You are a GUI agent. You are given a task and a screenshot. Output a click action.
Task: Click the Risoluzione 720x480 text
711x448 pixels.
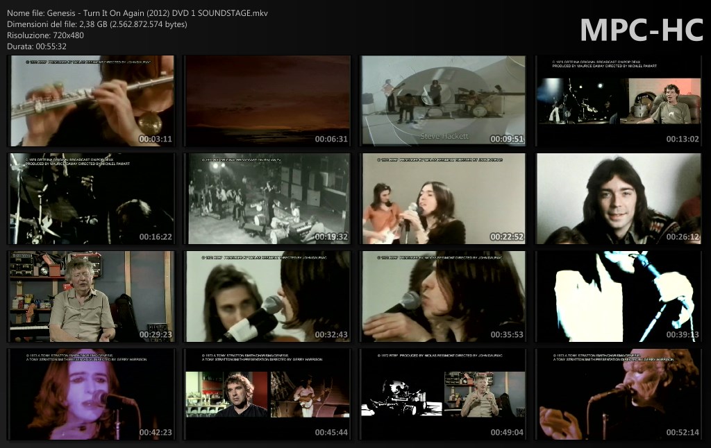pos(45,35)
